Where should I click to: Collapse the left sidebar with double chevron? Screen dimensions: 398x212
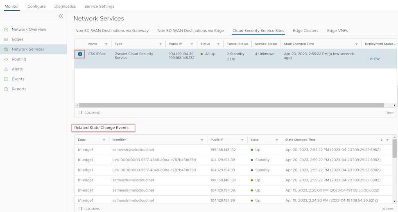(x=61, y=16)
